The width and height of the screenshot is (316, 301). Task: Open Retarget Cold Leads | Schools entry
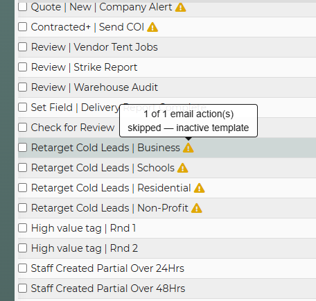pos(103,168)
